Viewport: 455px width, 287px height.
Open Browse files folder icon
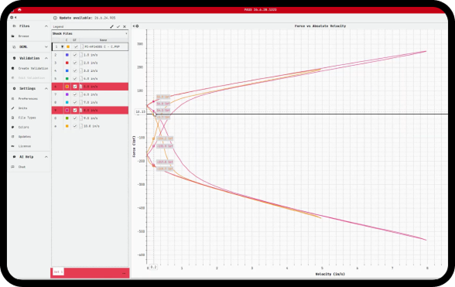[x=12, y=36]
